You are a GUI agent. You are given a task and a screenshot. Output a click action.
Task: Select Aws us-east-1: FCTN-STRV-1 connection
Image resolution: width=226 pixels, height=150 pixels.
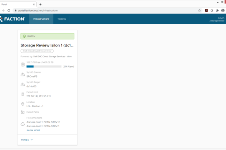(43, 126)
